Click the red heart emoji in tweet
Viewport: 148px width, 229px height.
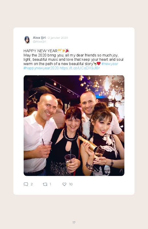pos(99,64)
